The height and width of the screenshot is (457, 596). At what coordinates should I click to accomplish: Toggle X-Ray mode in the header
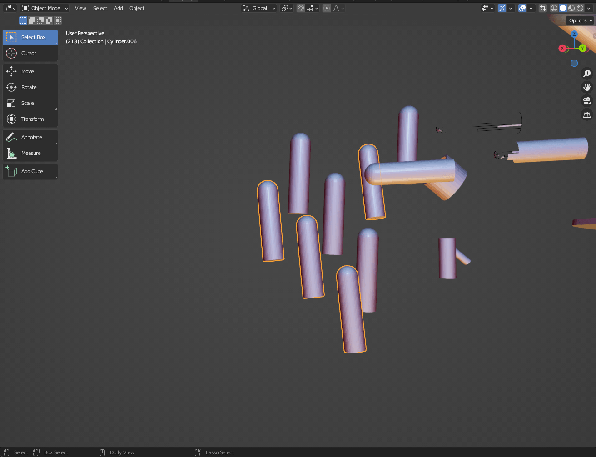pos(542,8)
